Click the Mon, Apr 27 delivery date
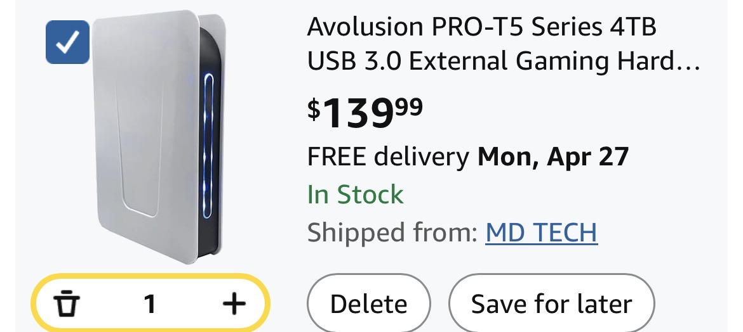The width and height of the screenshot is (743, 332). pyautogui.click(x=552, y=156)
